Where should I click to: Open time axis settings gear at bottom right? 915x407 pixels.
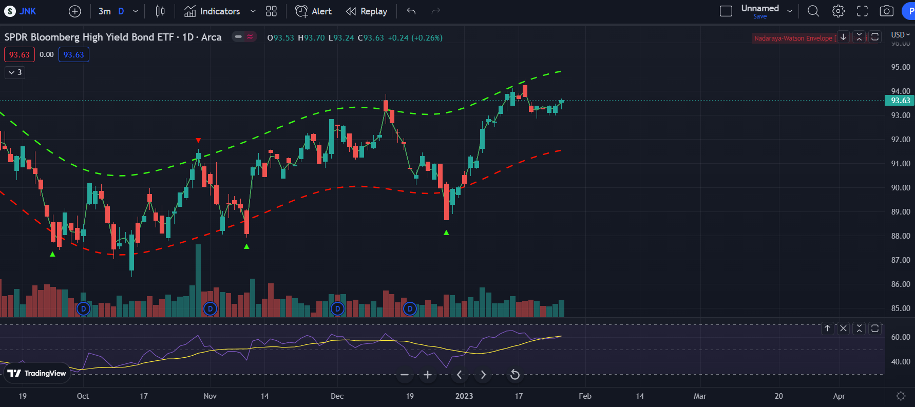(x=901, y=396)
